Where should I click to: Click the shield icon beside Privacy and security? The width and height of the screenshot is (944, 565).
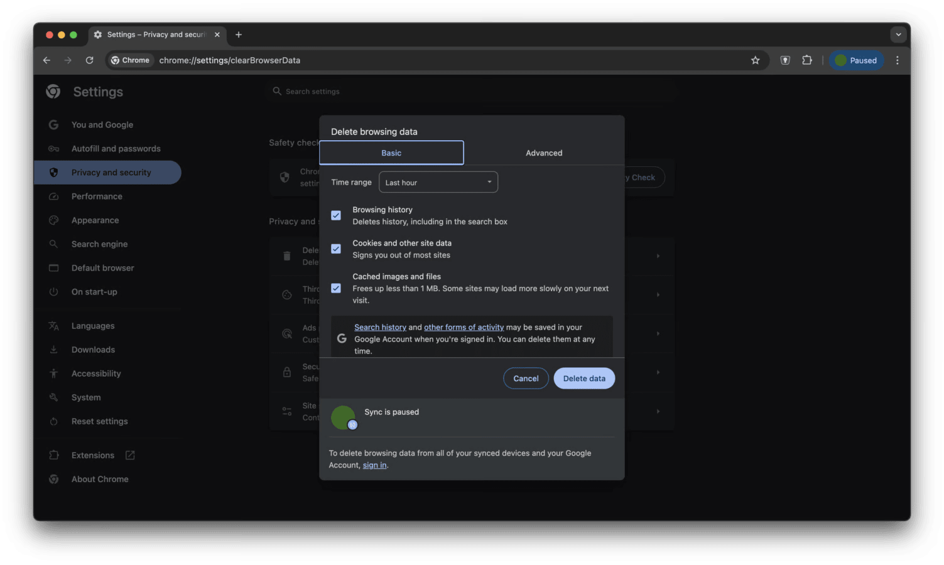54,173
